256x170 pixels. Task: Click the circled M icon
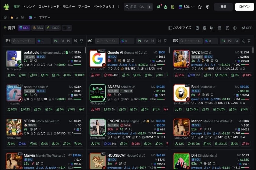coord(197,28)
